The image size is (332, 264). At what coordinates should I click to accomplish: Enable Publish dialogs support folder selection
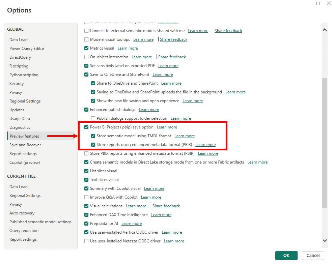pos(93,118)
